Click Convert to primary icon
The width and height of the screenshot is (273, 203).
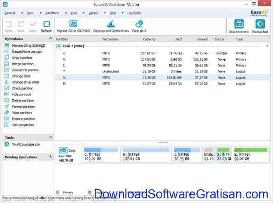coord(6,70)
